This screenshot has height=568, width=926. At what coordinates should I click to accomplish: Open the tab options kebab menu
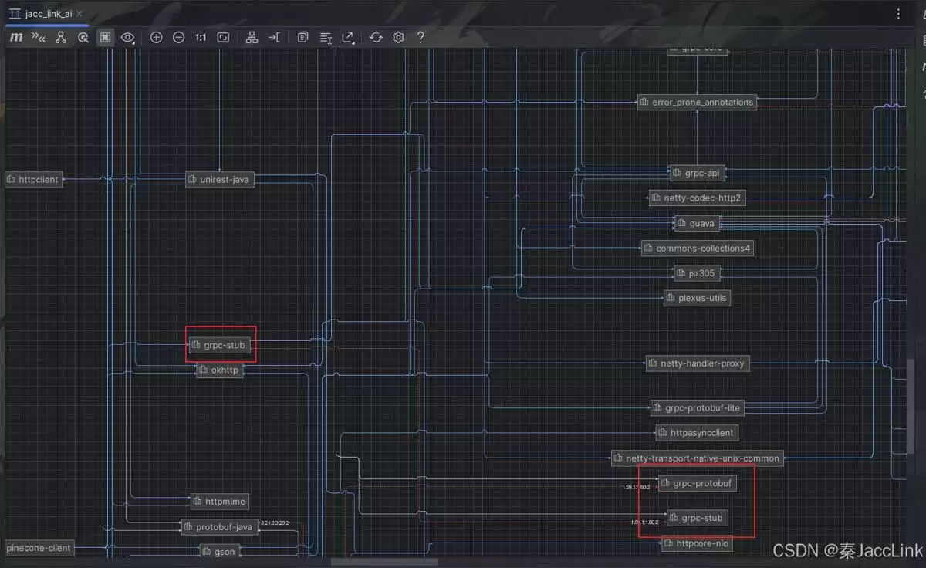point(898,14)
